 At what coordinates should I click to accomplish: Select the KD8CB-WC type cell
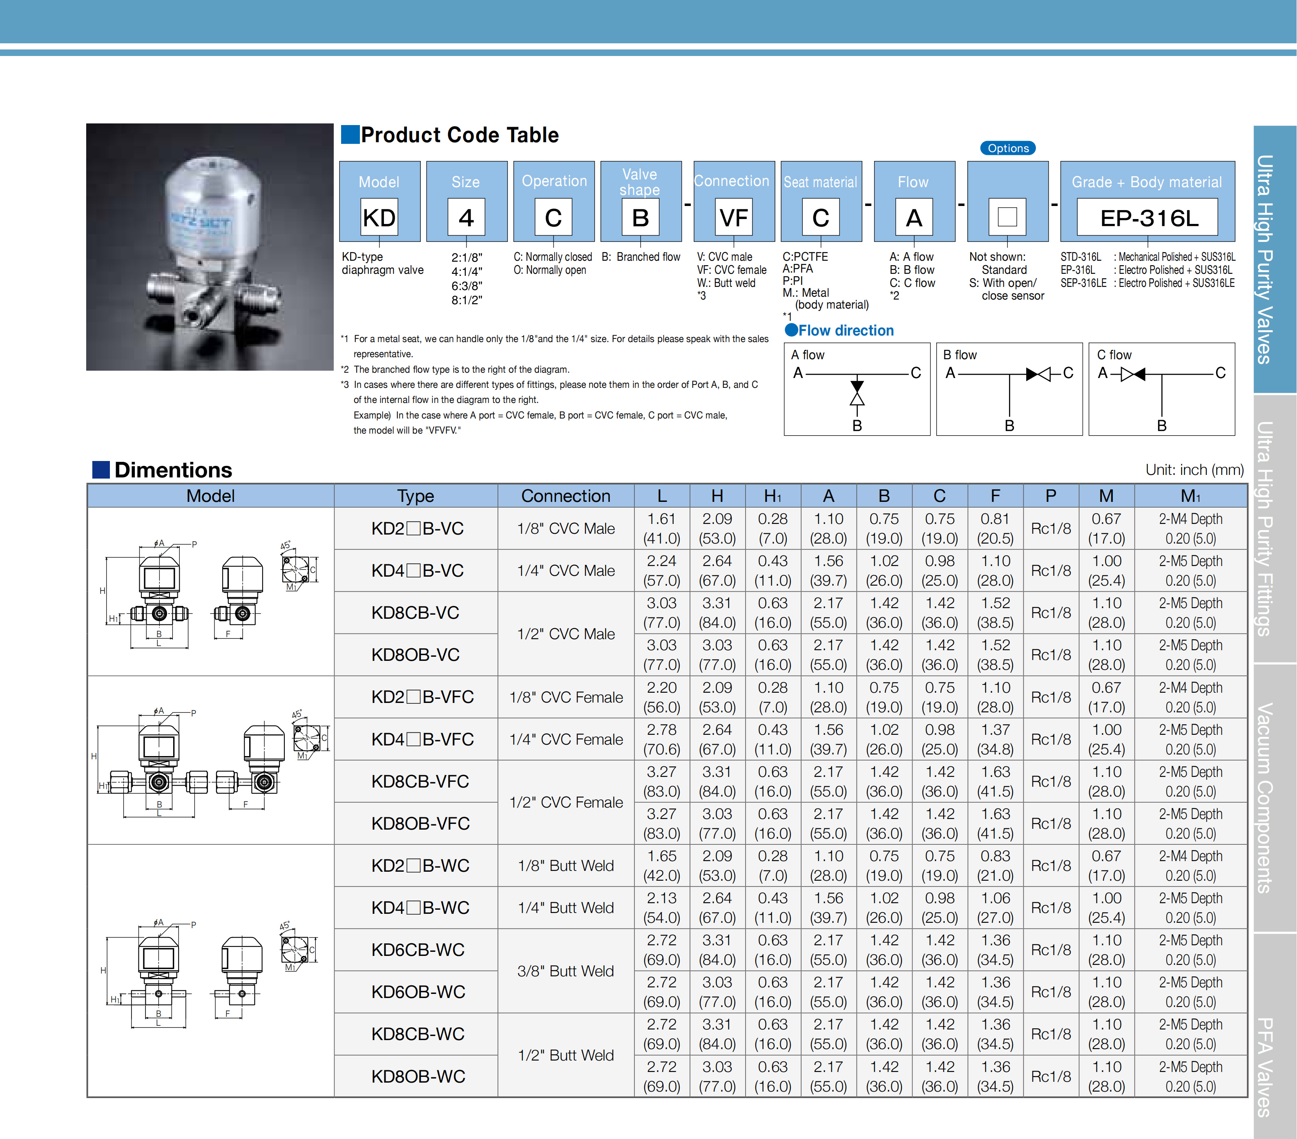pyautogui.click(x=415, y=1034)
